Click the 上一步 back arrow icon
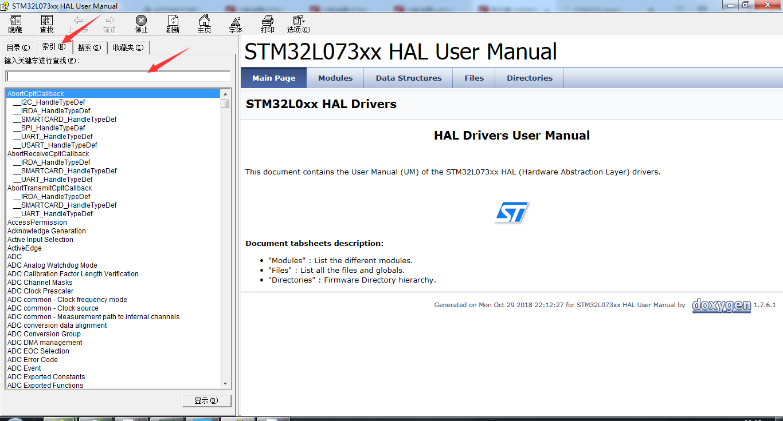This screenshot has height=421, width=783. 77,23
